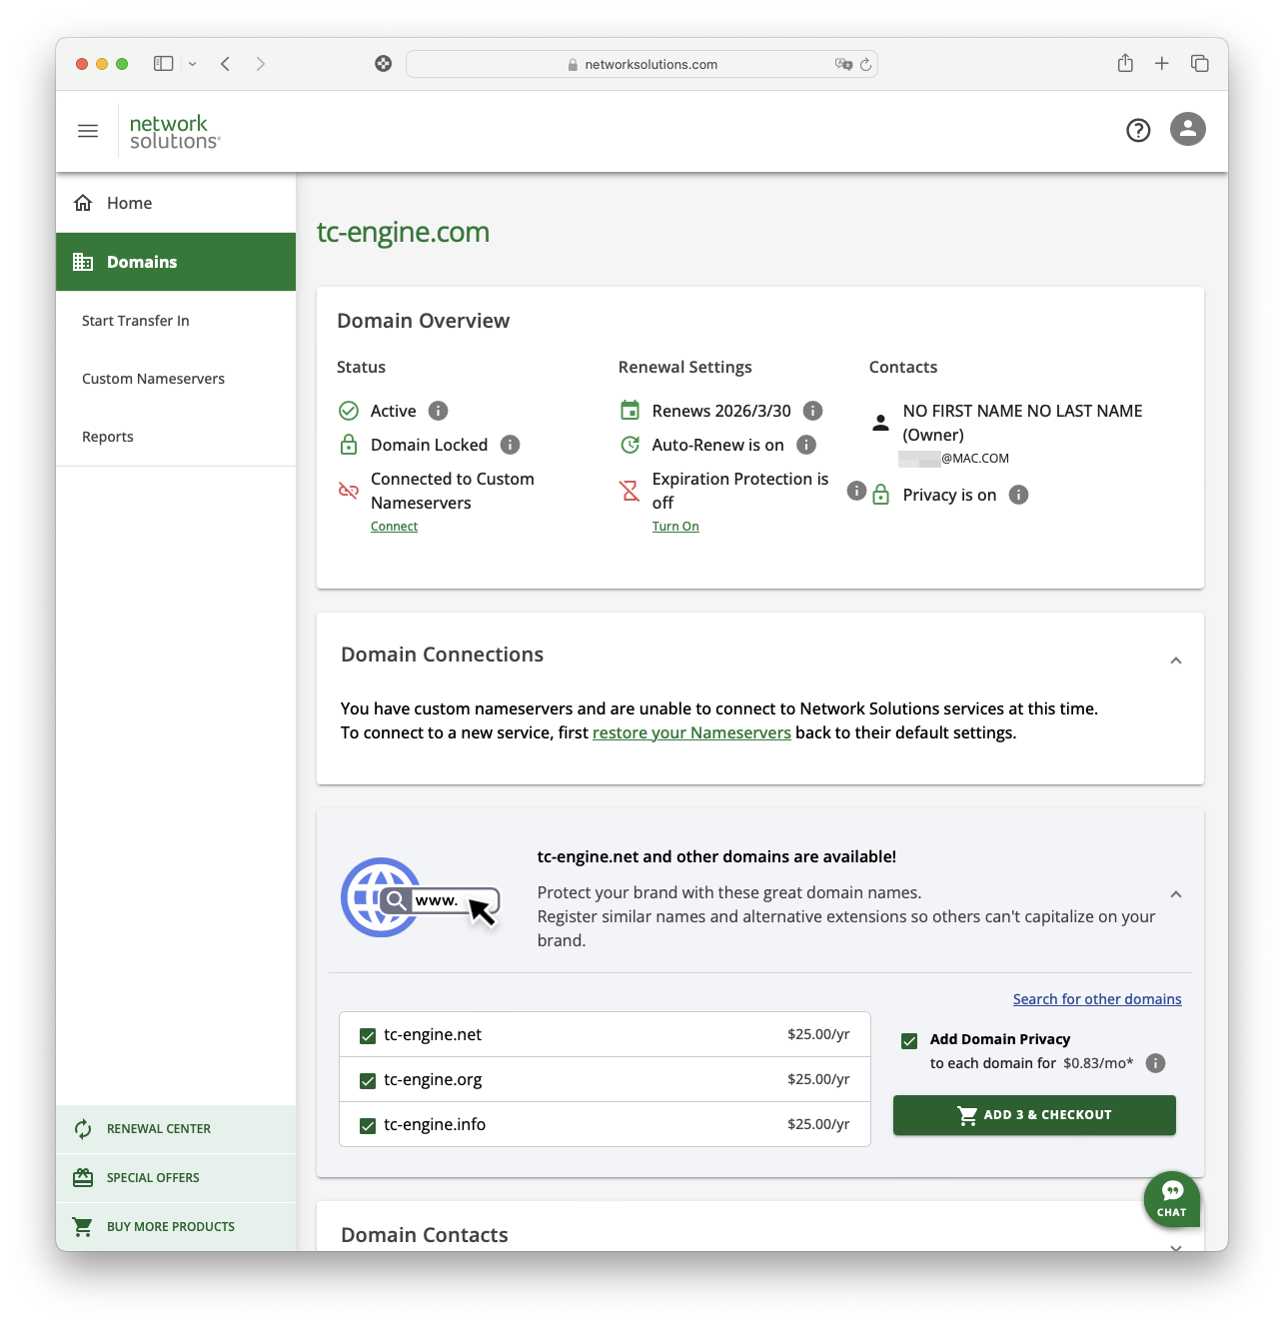The height and width of the screenshot is (1325, 1284).
Task: Click the info icon beside Domain Locked
Action: 510,445
